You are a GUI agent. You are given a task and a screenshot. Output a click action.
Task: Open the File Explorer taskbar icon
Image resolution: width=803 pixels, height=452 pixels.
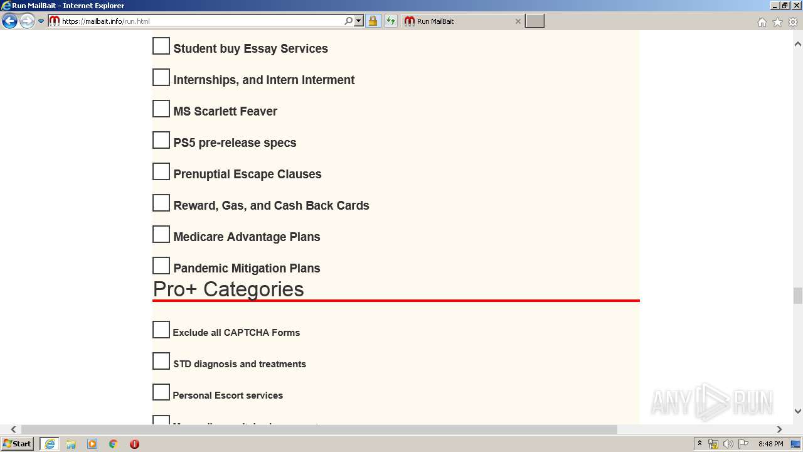(71, 444)
